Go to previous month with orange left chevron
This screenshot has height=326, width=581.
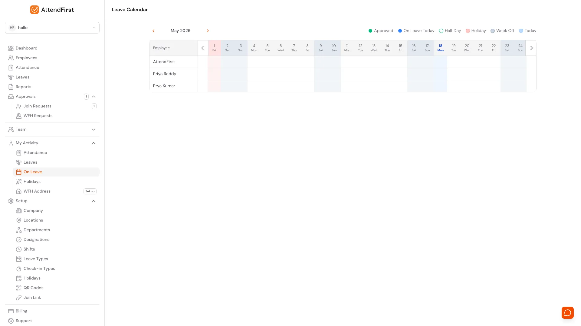click(153, 31)
